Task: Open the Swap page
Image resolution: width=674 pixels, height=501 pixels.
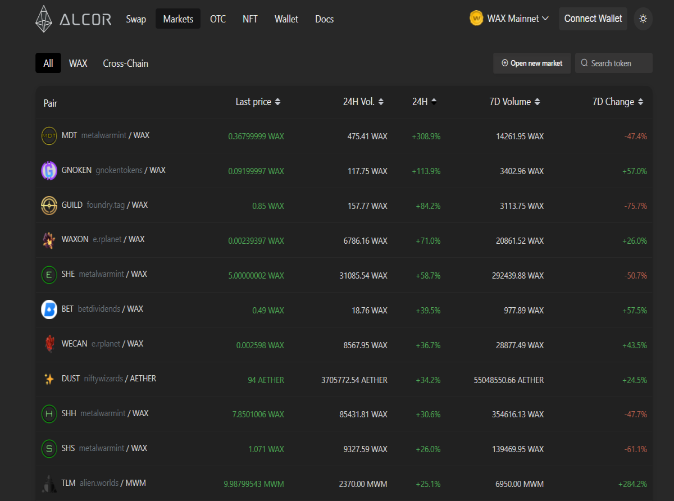Action: point(136,19)
